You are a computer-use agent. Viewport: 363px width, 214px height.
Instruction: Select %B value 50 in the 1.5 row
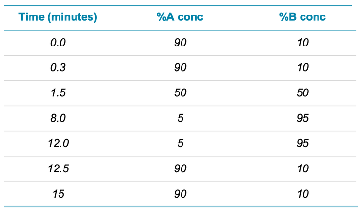click(x=302, y=93)
